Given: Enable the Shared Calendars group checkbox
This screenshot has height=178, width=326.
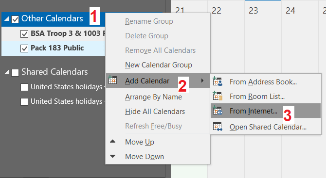Looking at the screenshot, I should point(15,73).
